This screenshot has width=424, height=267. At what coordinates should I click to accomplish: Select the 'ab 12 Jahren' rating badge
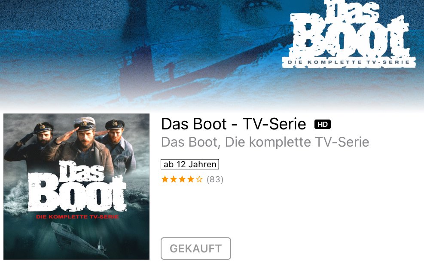point(190,164)
